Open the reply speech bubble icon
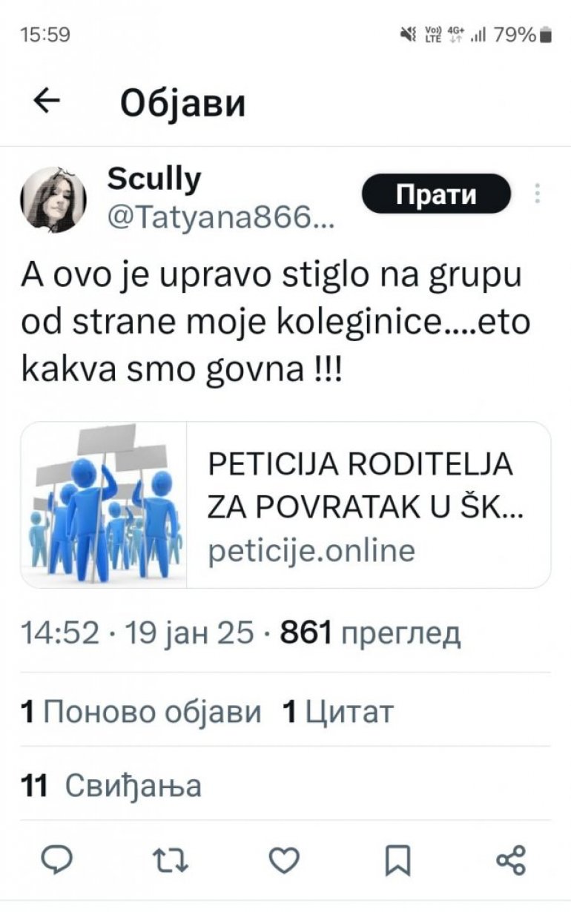The width and height of the screenshot is (571, 912). click(56, 860)
